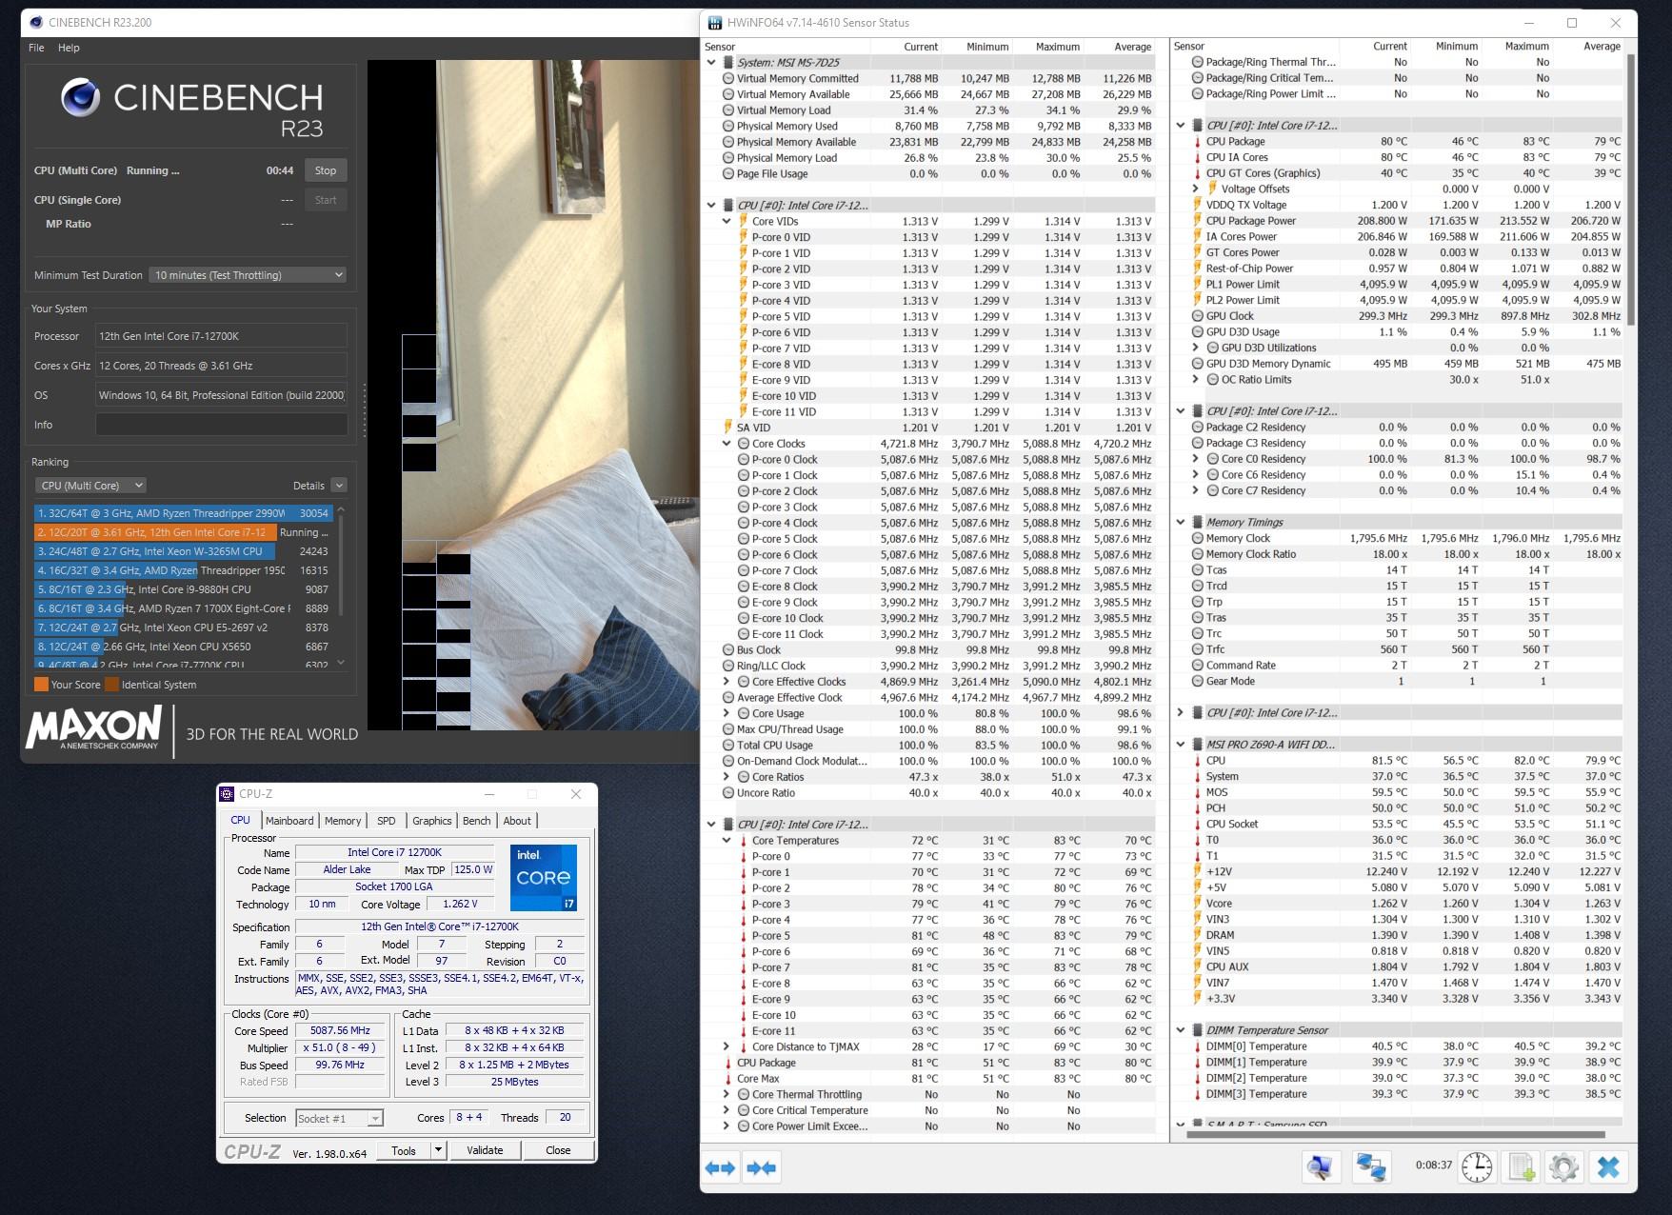The width and height of the screenshot is (1672, 1215).
Task: Click the expand-columns arrows icon in HWiNFO
Action: click(x=720, y=1167)
